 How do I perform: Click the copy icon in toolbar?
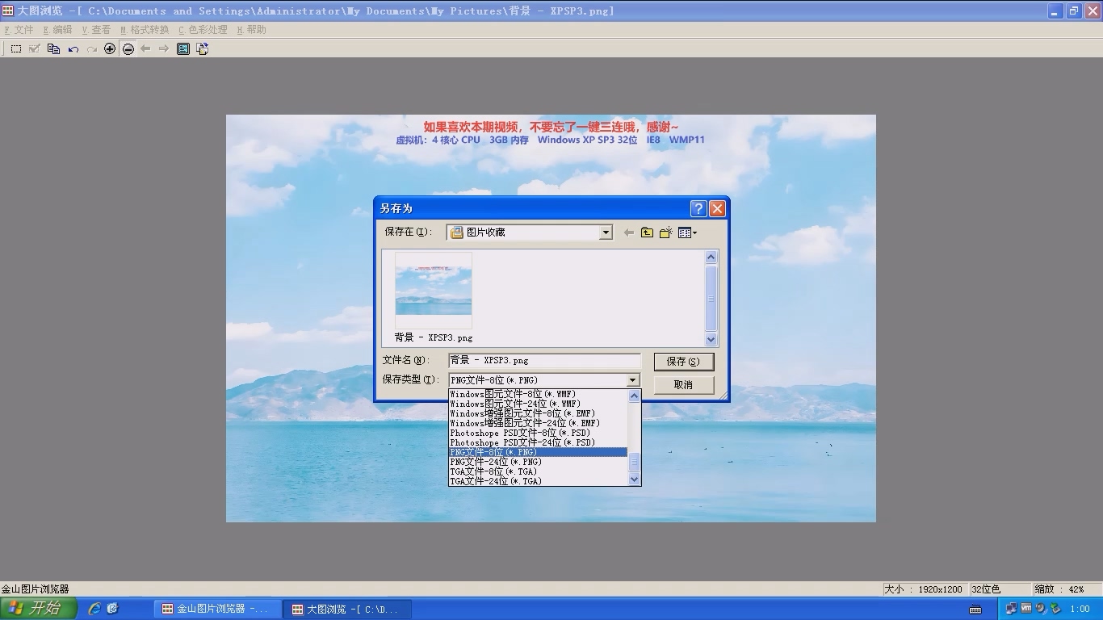coord(54,49)
